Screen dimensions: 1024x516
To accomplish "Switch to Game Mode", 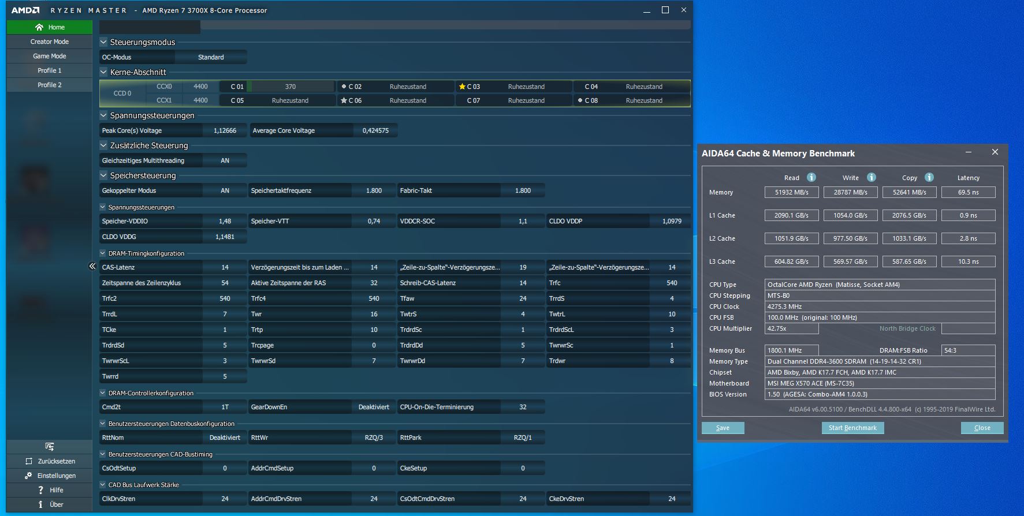I will 50,56.
